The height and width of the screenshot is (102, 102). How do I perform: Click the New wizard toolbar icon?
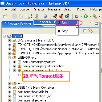(5, 16)
